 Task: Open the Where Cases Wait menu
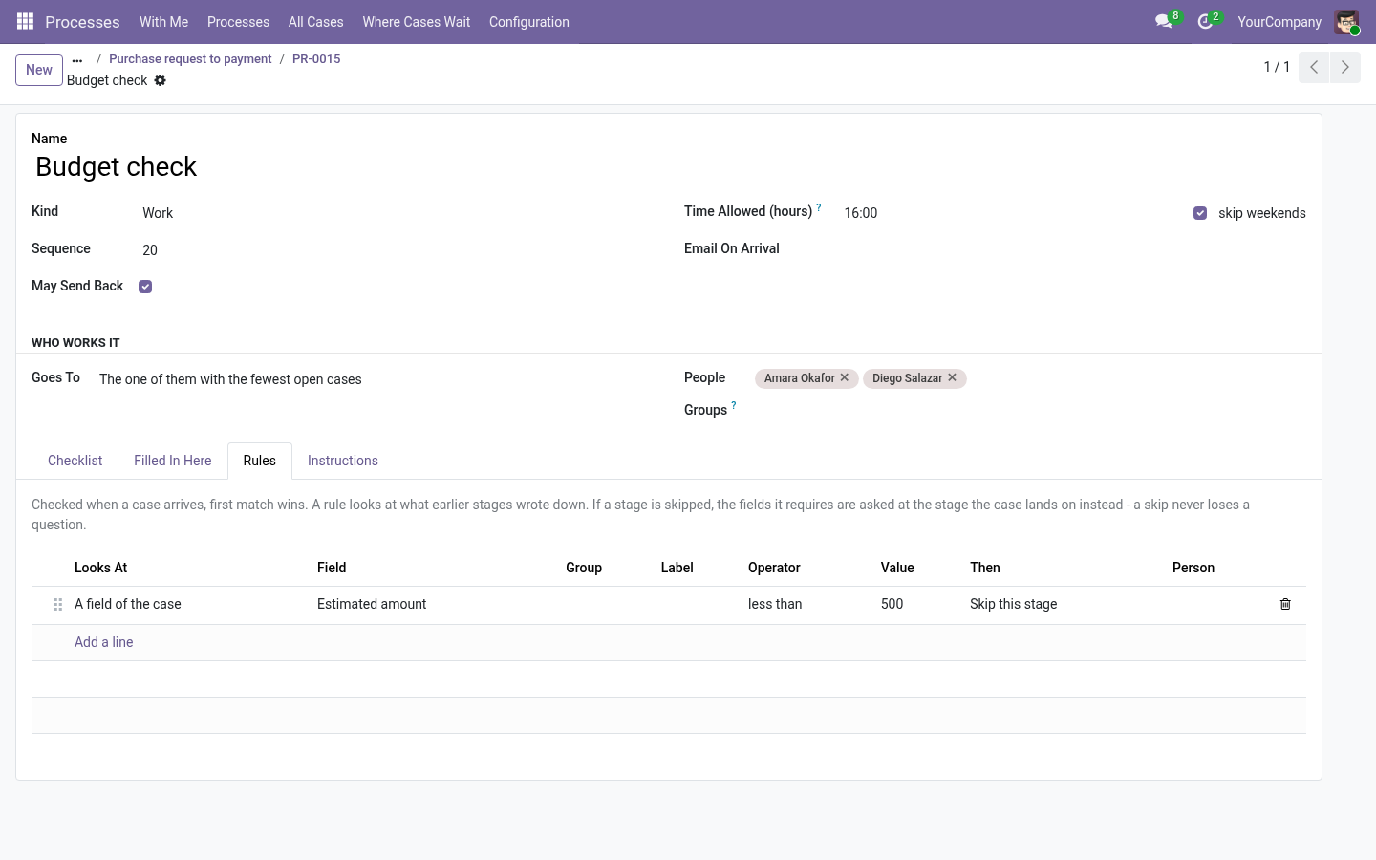point(417,22)
